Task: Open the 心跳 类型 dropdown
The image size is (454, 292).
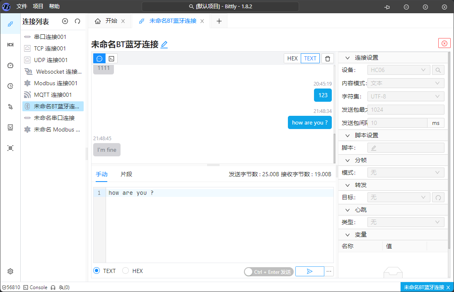Action: (406, 222)
